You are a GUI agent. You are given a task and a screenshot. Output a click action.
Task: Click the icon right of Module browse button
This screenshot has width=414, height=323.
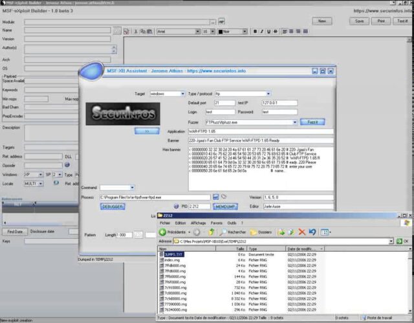pyautogui.click(x=221, y=21)
